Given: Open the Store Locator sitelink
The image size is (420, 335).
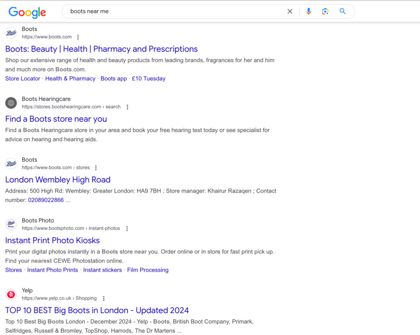Looking at the screenshot, I should [x=23, y=78].
